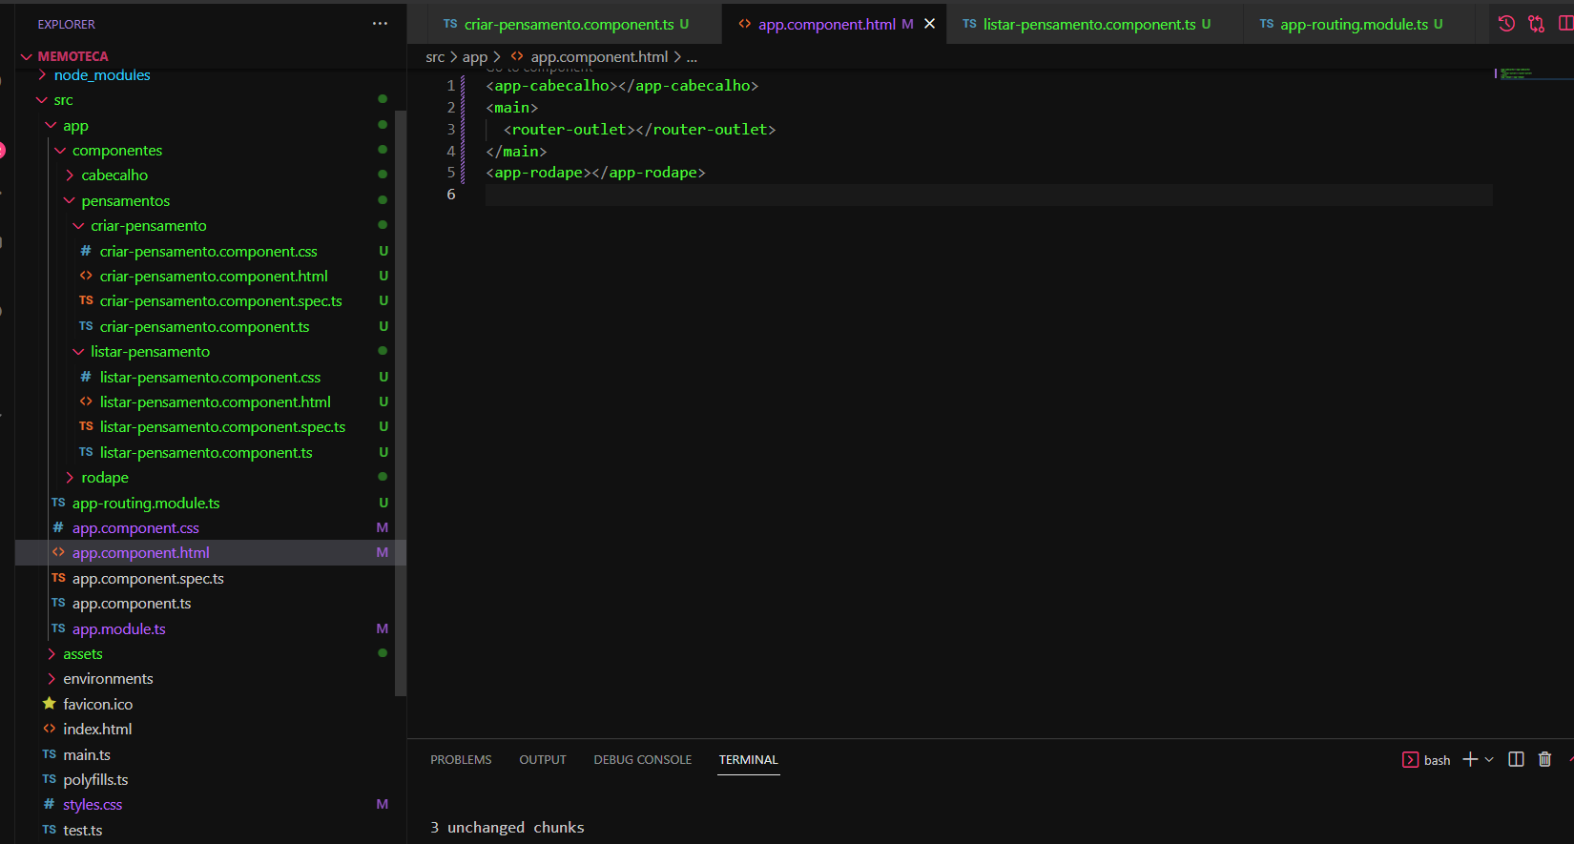Open listar-pensamento.component.spec.ts file
The image size is (1574, 844).
coord(222,427)
